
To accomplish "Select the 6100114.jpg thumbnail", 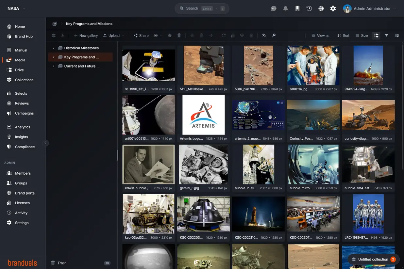I will 313,65.
